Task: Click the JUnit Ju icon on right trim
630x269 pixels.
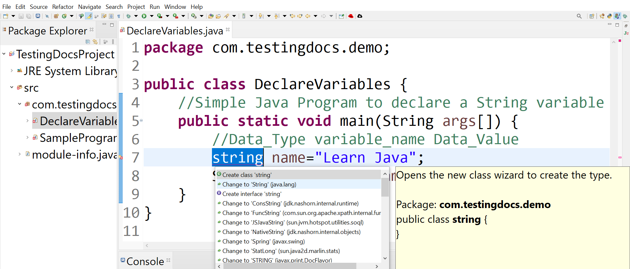Action: (x=626, y=33)
